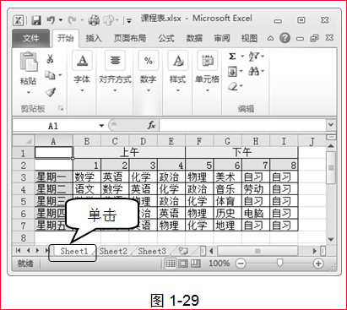Image resolution: width=347 pixels, height=310 pixels.
Task: Open the Print Preview icon in title bar
Action: pyautogui.click(x=108, y=20)
